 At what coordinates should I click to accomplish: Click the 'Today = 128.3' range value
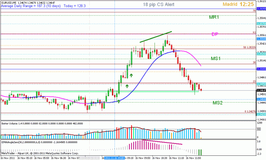pyautogui.click(x=74, y=6)
